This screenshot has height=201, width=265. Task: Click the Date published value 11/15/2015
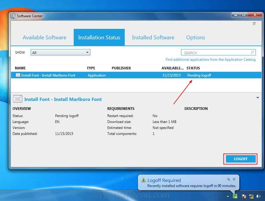pyautogui.click(x=64, y=134)
